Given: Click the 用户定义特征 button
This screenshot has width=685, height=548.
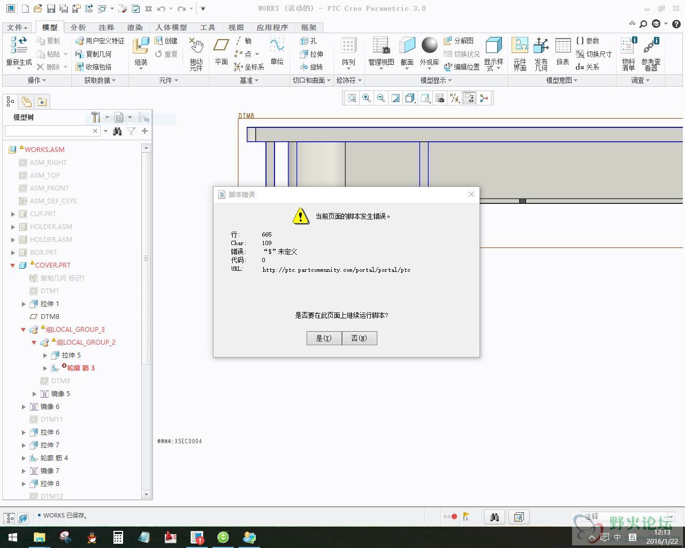Looking at the screenshot, I should click(100, 41).
